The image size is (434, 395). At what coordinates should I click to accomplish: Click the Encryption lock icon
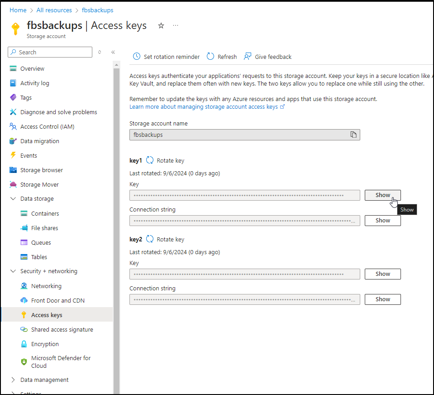24,344
